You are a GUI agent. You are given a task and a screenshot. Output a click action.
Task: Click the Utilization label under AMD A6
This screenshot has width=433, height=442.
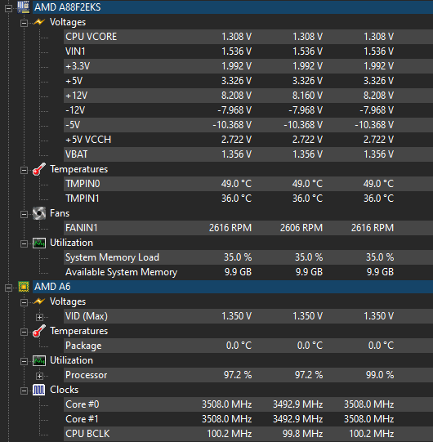pos(71,360)
